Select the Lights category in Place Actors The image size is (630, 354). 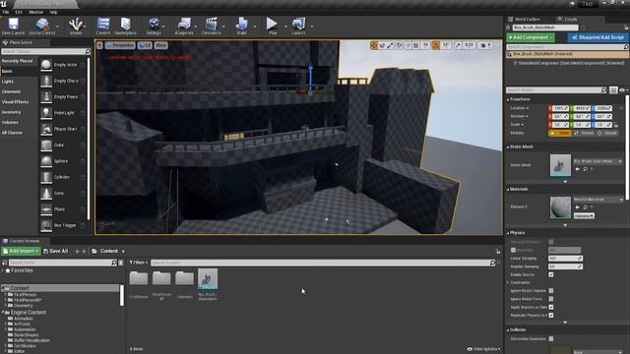click(x=8, y=82)
